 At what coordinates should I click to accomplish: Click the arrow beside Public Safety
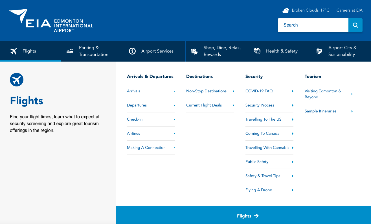click(293, 162)
